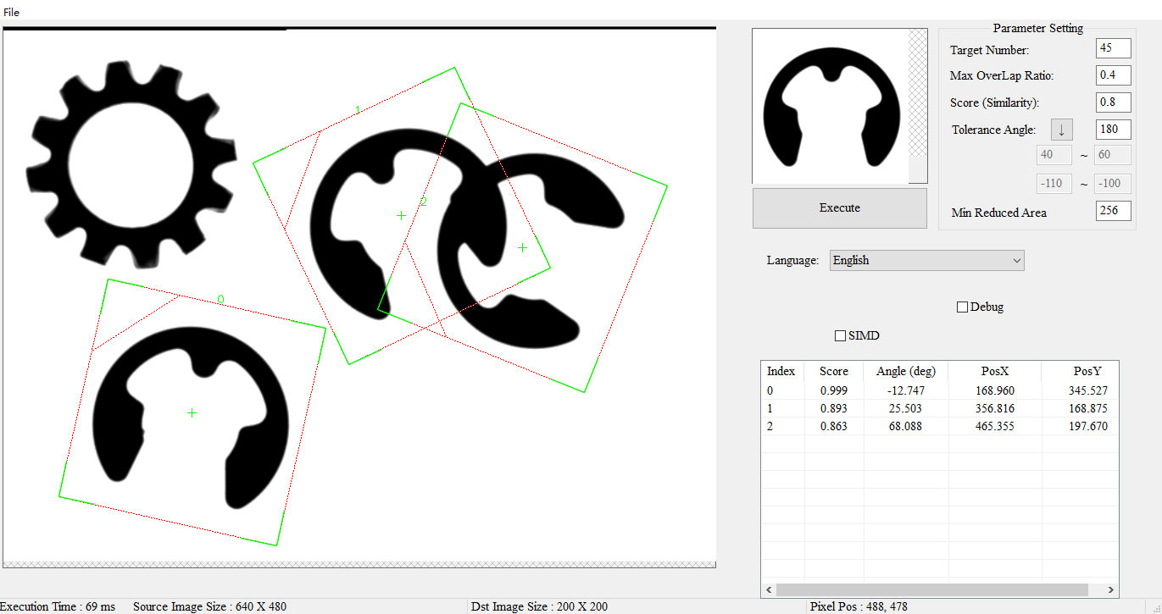Click the PosY value 345.527
1162x614 pixels.
tap(1088, 390)
